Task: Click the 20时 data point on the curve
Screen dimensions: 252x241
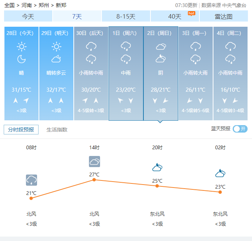Action: coord(157,186)
